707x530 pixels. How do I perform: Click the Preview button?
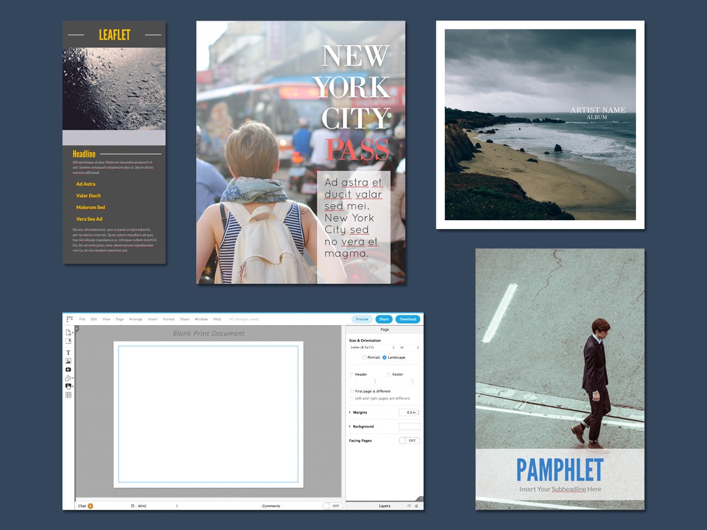click(x=362, y=319)
